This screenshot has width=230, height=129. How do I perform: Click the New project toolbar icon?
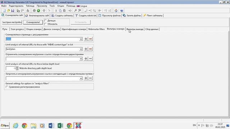pos(4,10)
